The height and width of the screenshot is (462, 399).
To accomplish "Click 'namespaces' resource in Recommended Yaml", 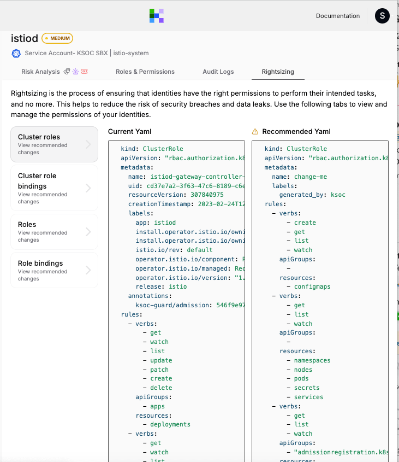I will pyautogui.click(x=312, y=360).
